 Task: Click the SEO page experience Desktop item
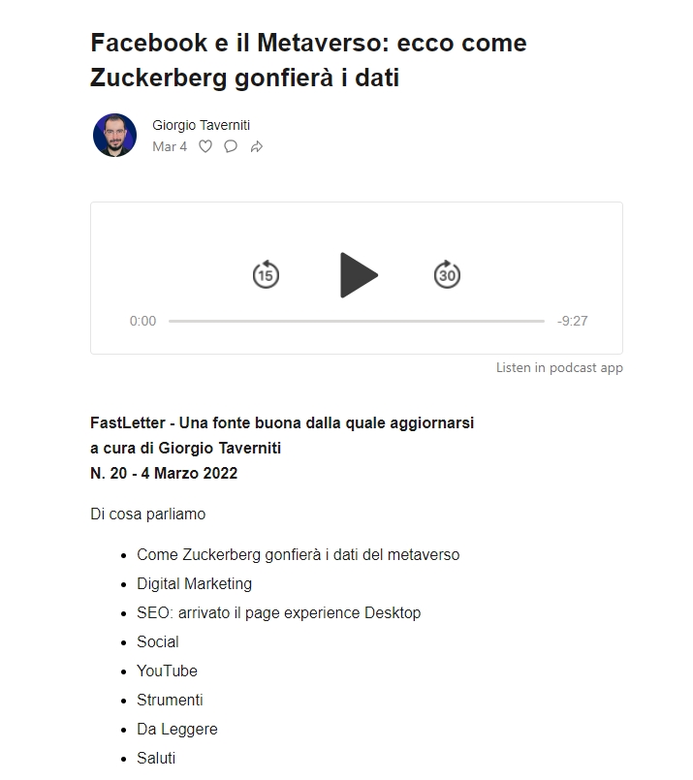[278, 612]
